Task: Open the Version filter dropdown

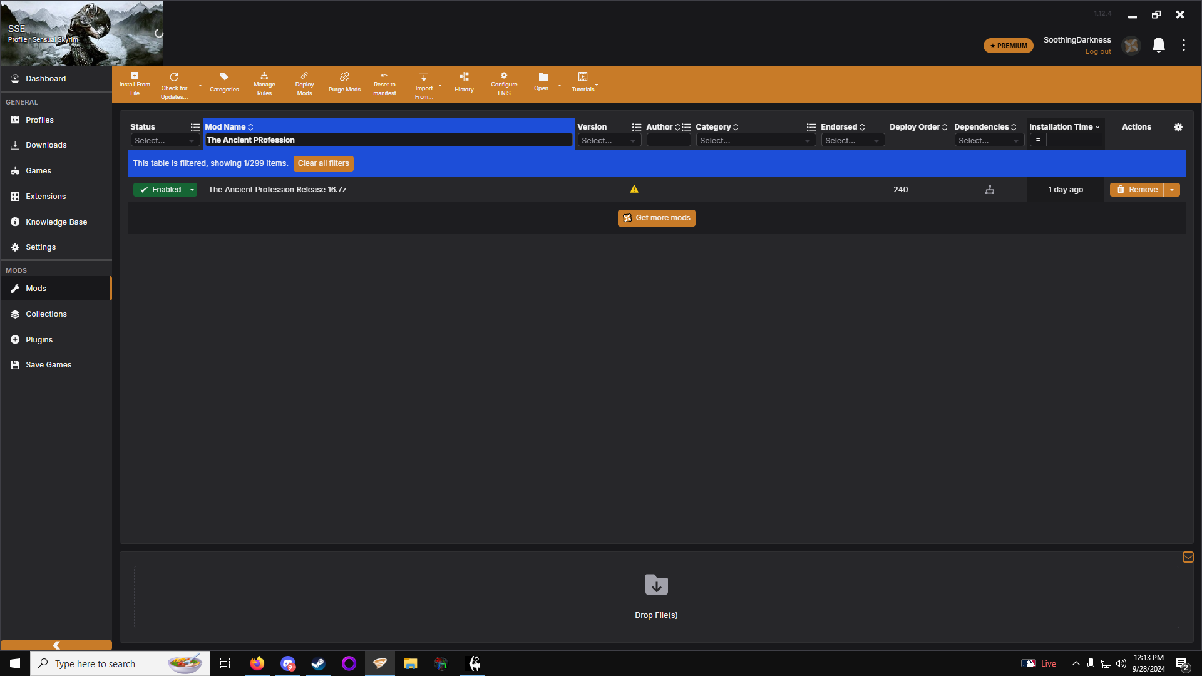Action: [609, 141]
